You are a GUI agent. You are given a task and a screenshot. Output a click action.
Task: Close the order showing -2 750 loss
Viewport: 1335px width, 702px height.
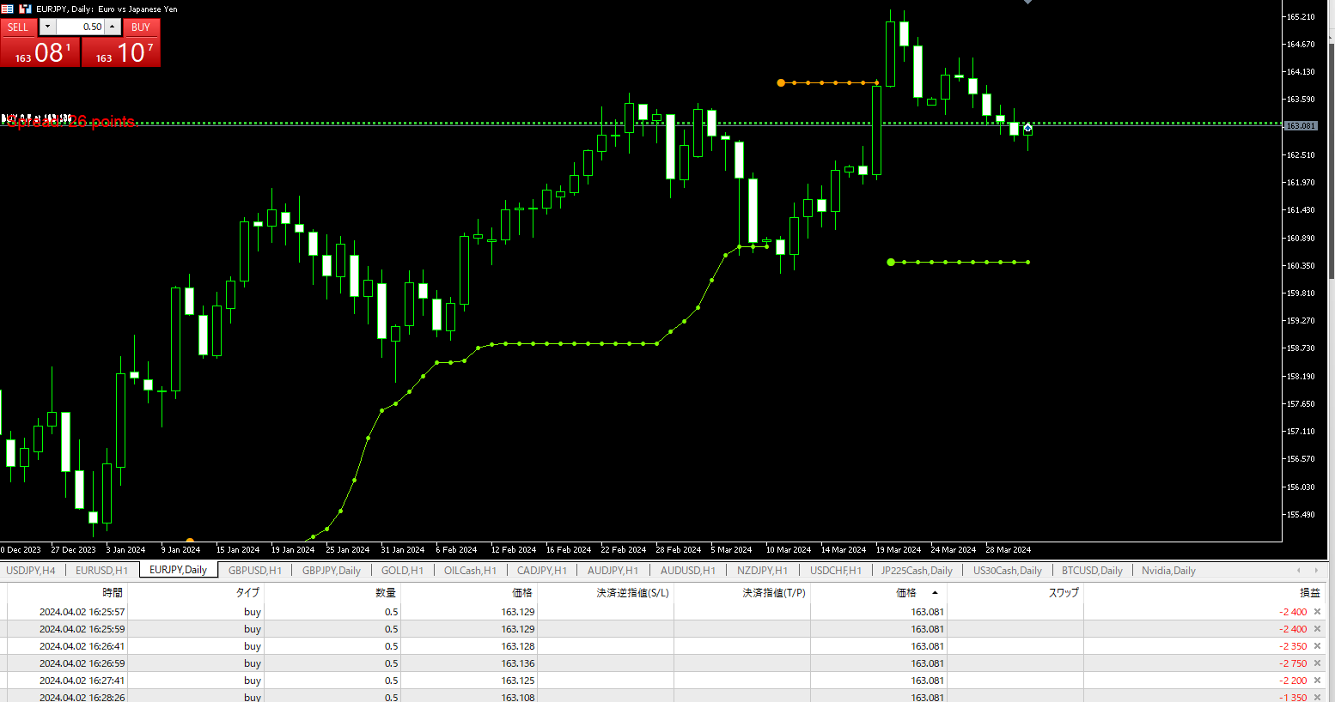click(x=1317, y=663)
